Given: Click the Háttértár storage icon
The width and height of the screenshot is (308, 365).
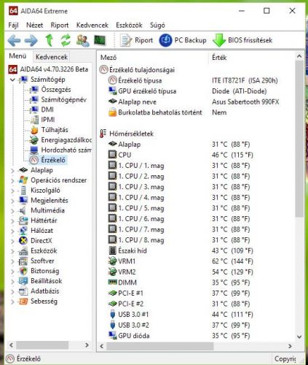Looking at the screenshot, I should (23, 220).
